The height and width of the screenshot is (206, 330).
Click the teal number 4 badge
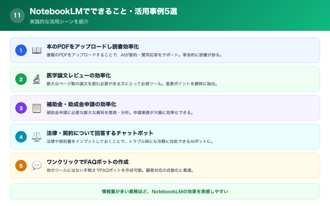[21, 137]
